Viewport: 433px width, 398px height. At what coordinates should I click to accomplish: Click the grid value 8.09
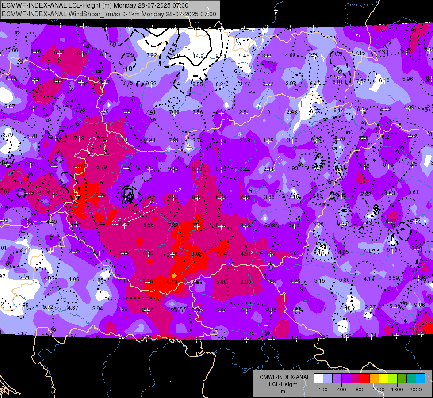[197, 169]
